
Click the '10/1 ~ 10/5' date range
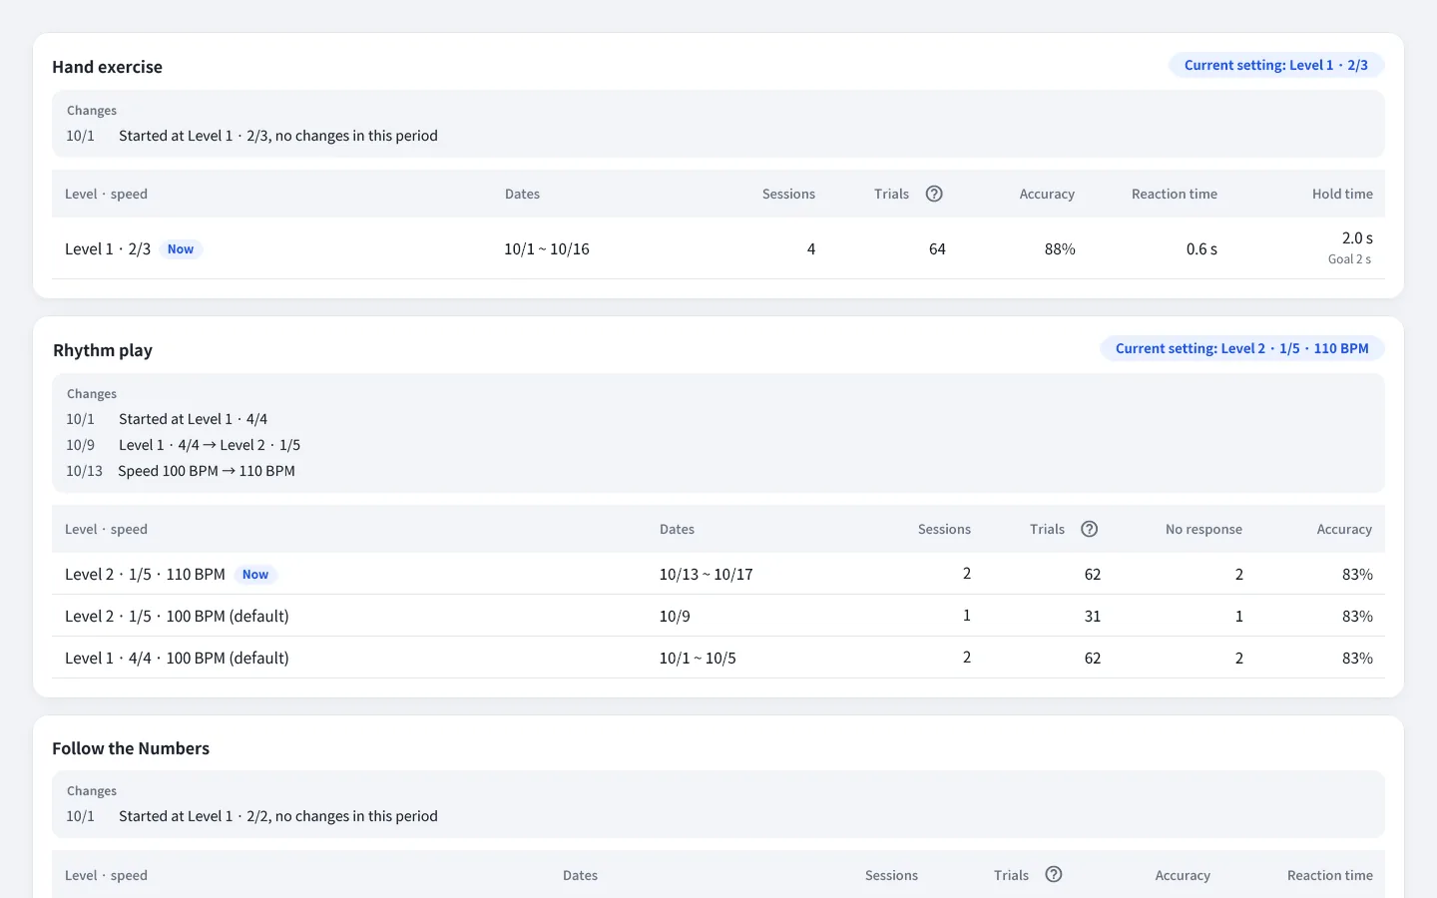[698, 659]
